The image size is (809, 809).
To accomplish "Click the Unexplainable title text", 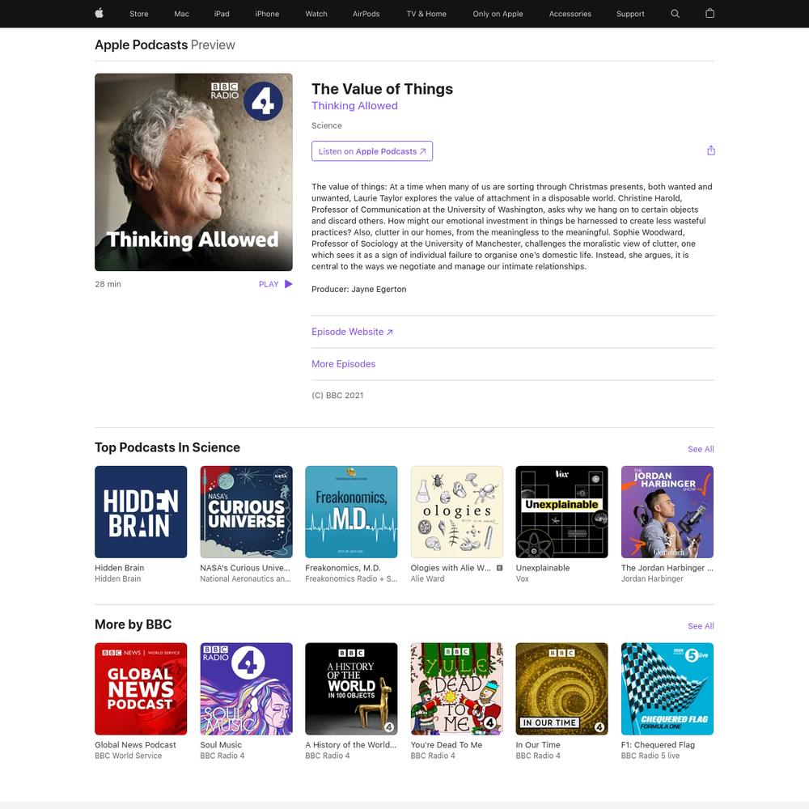I will [x=543, y=568].
